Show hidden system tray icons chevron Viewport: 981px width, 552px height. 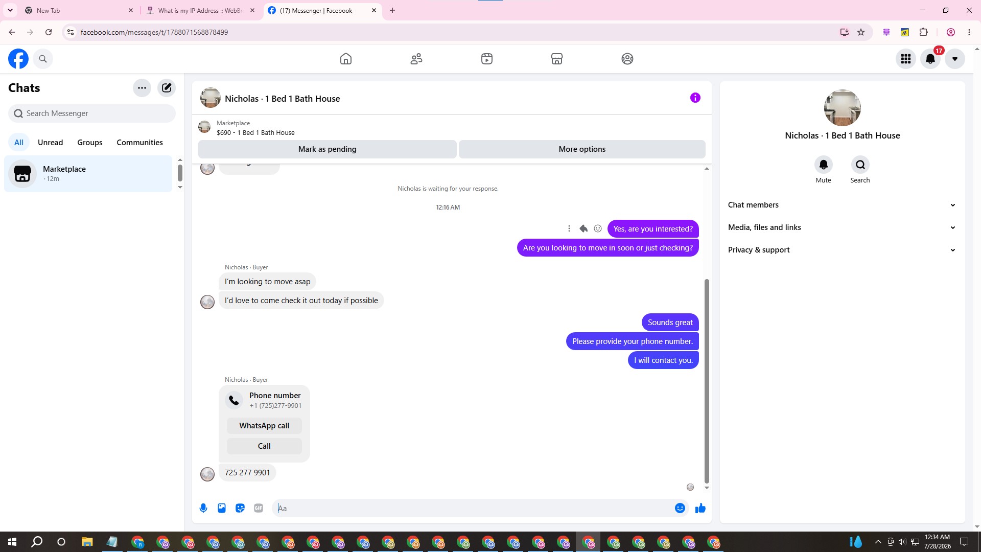coord(878,542)
